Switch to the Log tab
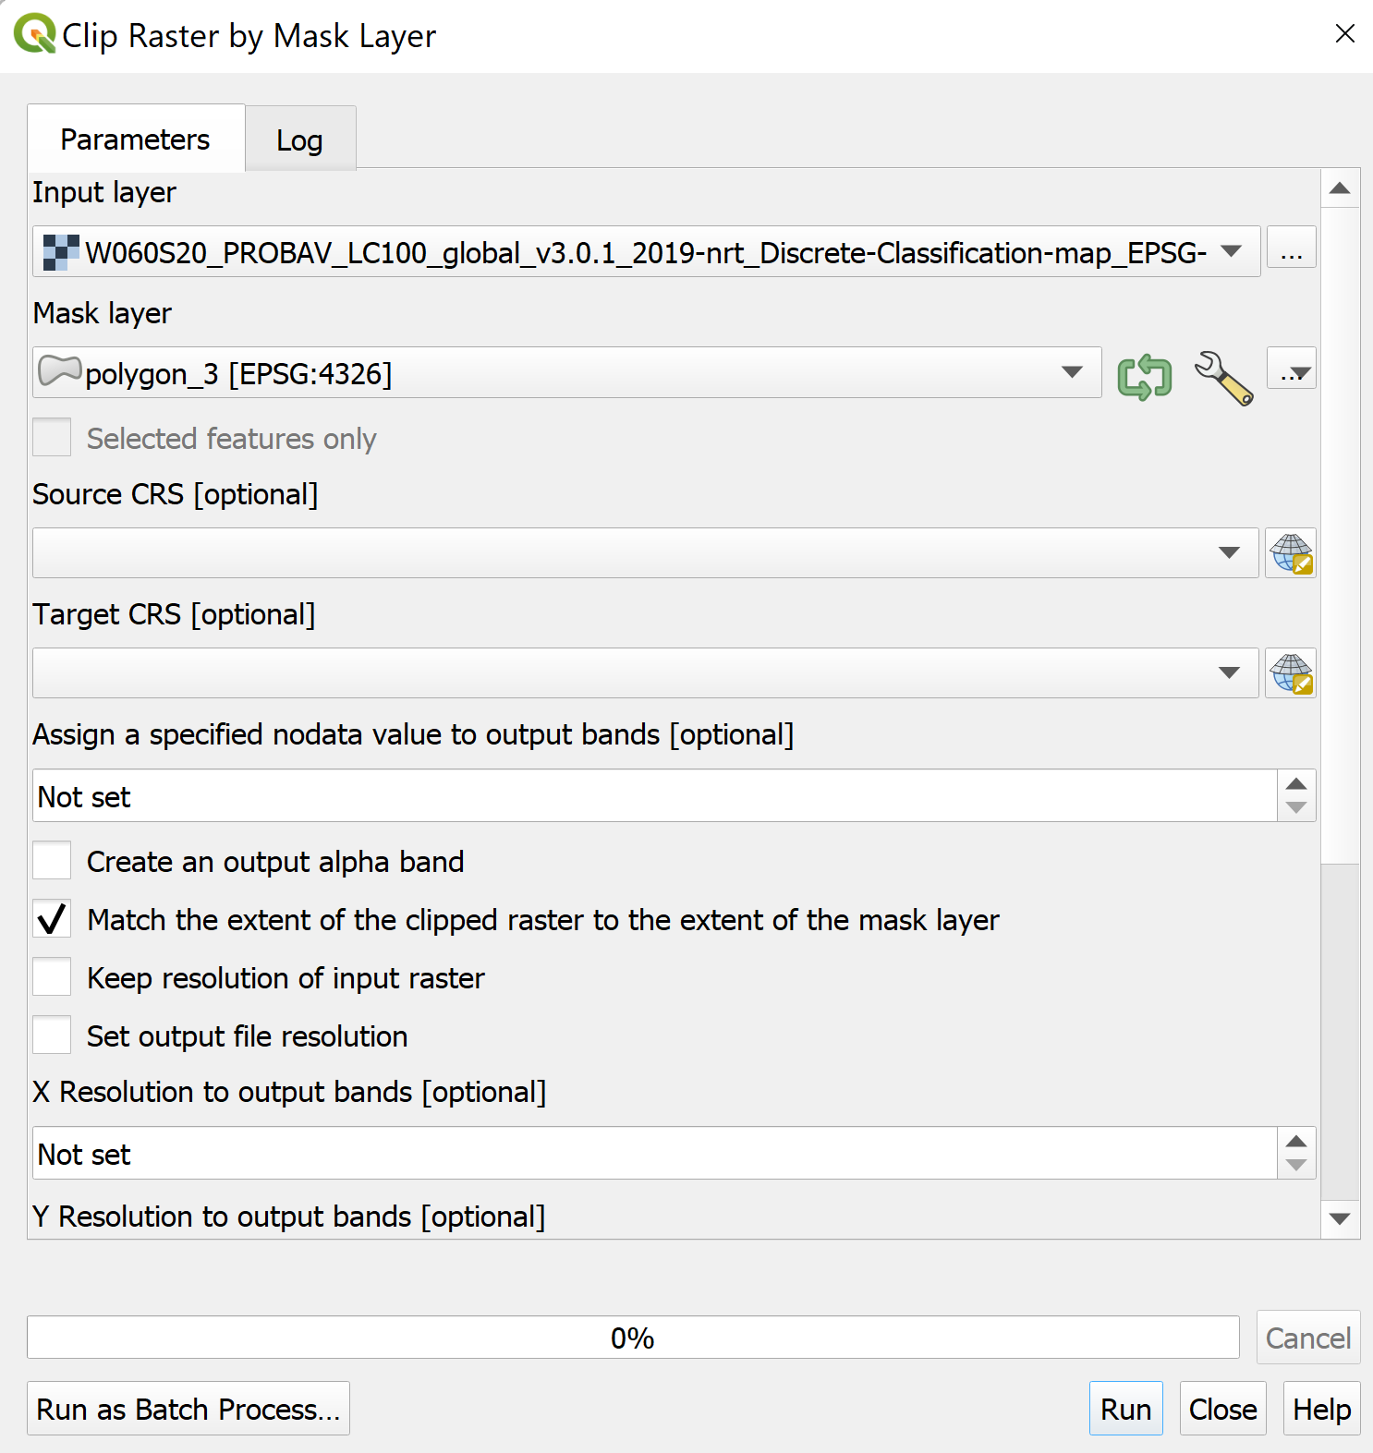The height and width of the screenshot is (1453, 1373). coord(299,140)
